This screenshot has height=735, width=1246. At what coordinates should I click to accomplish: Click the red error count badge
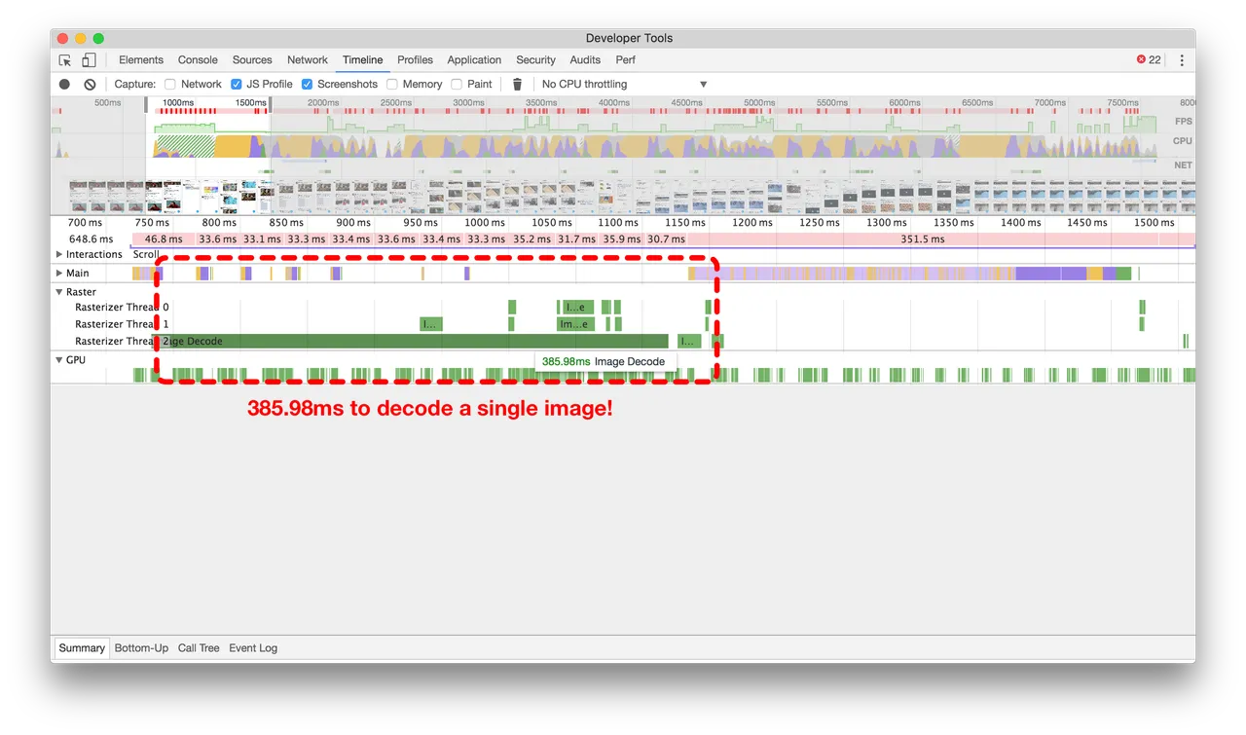click(1149, 60)
